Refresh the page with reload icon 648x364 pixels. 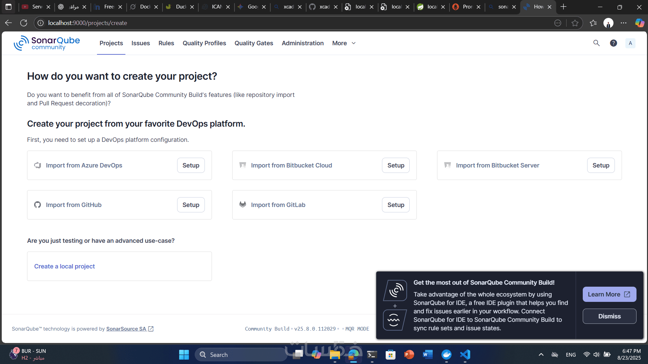[x=24, y=23]
